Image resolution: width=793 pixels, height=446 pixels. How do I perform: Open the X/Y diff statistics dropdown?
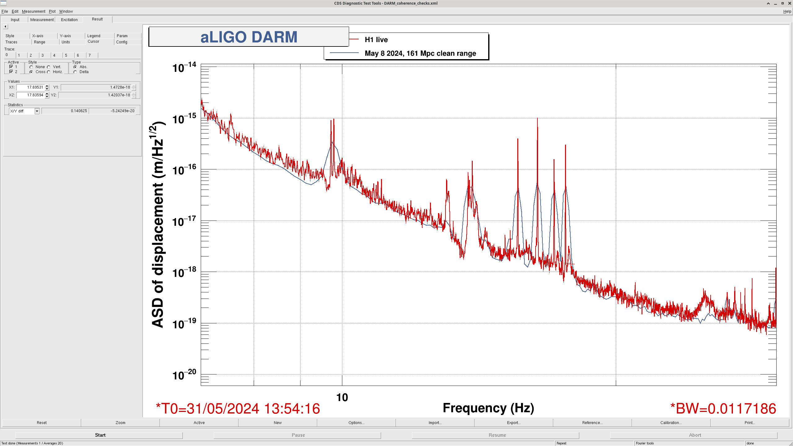coord(37,111)
